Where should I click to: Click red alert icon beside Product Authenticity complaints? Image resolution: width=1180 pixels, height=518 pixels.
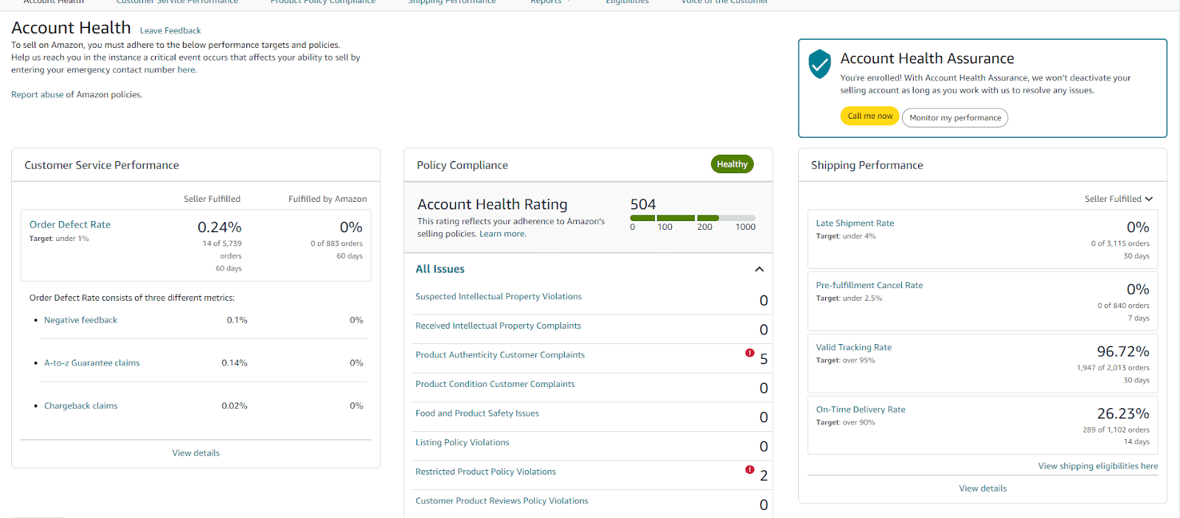tap(750, 353)
